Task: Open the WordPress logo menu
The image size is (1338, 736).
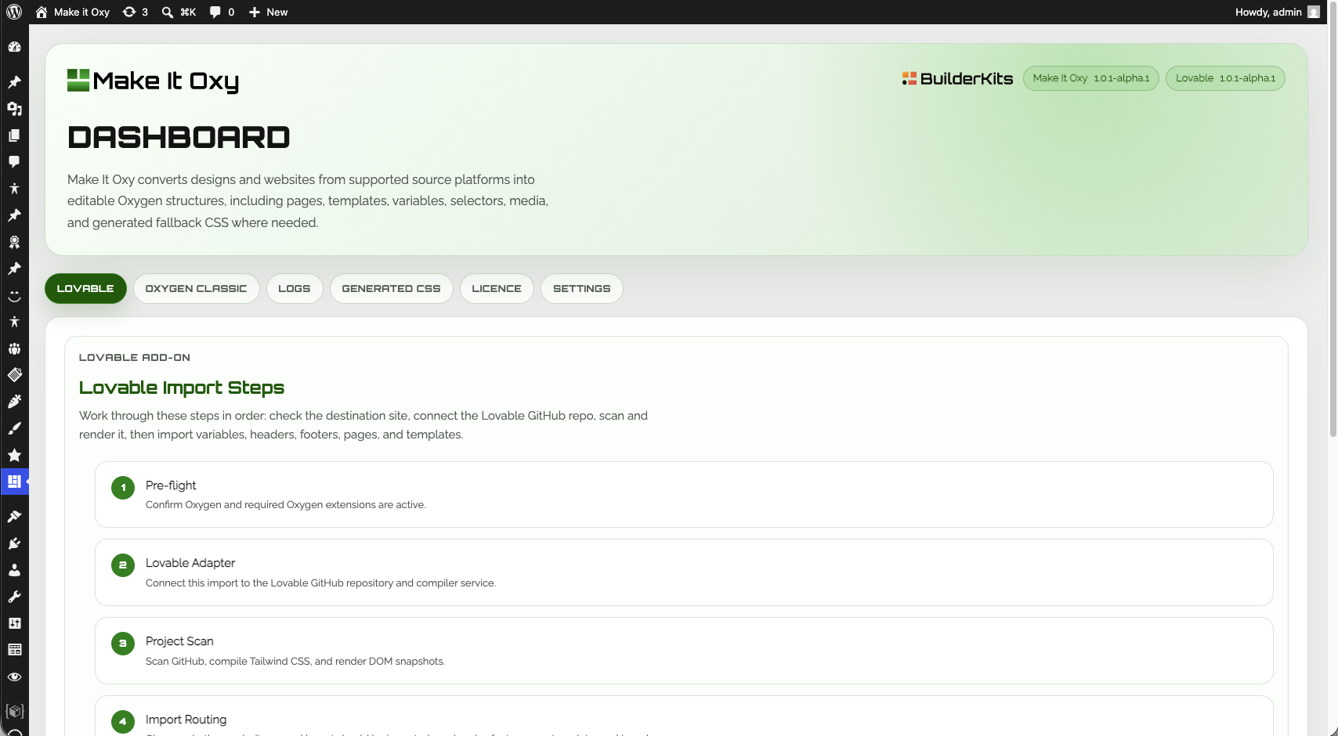Action: click(x=14, y=12)
